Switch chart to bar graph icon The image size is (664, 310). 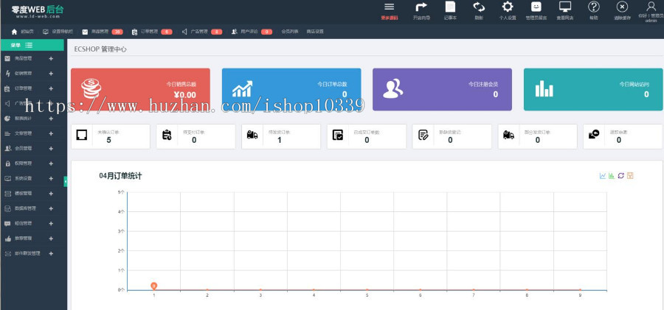click(x=612, y=175)
